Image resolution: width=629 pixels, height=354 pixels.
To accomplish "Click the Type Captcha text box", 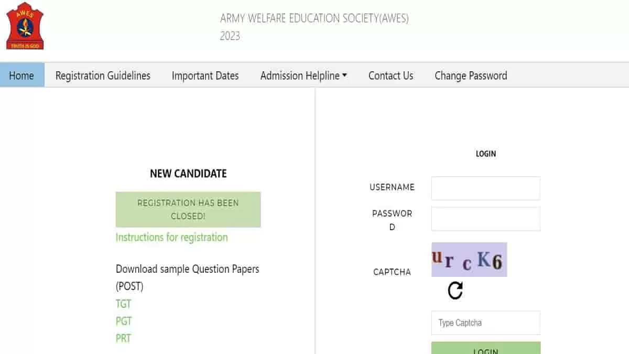I will [485, 323].
